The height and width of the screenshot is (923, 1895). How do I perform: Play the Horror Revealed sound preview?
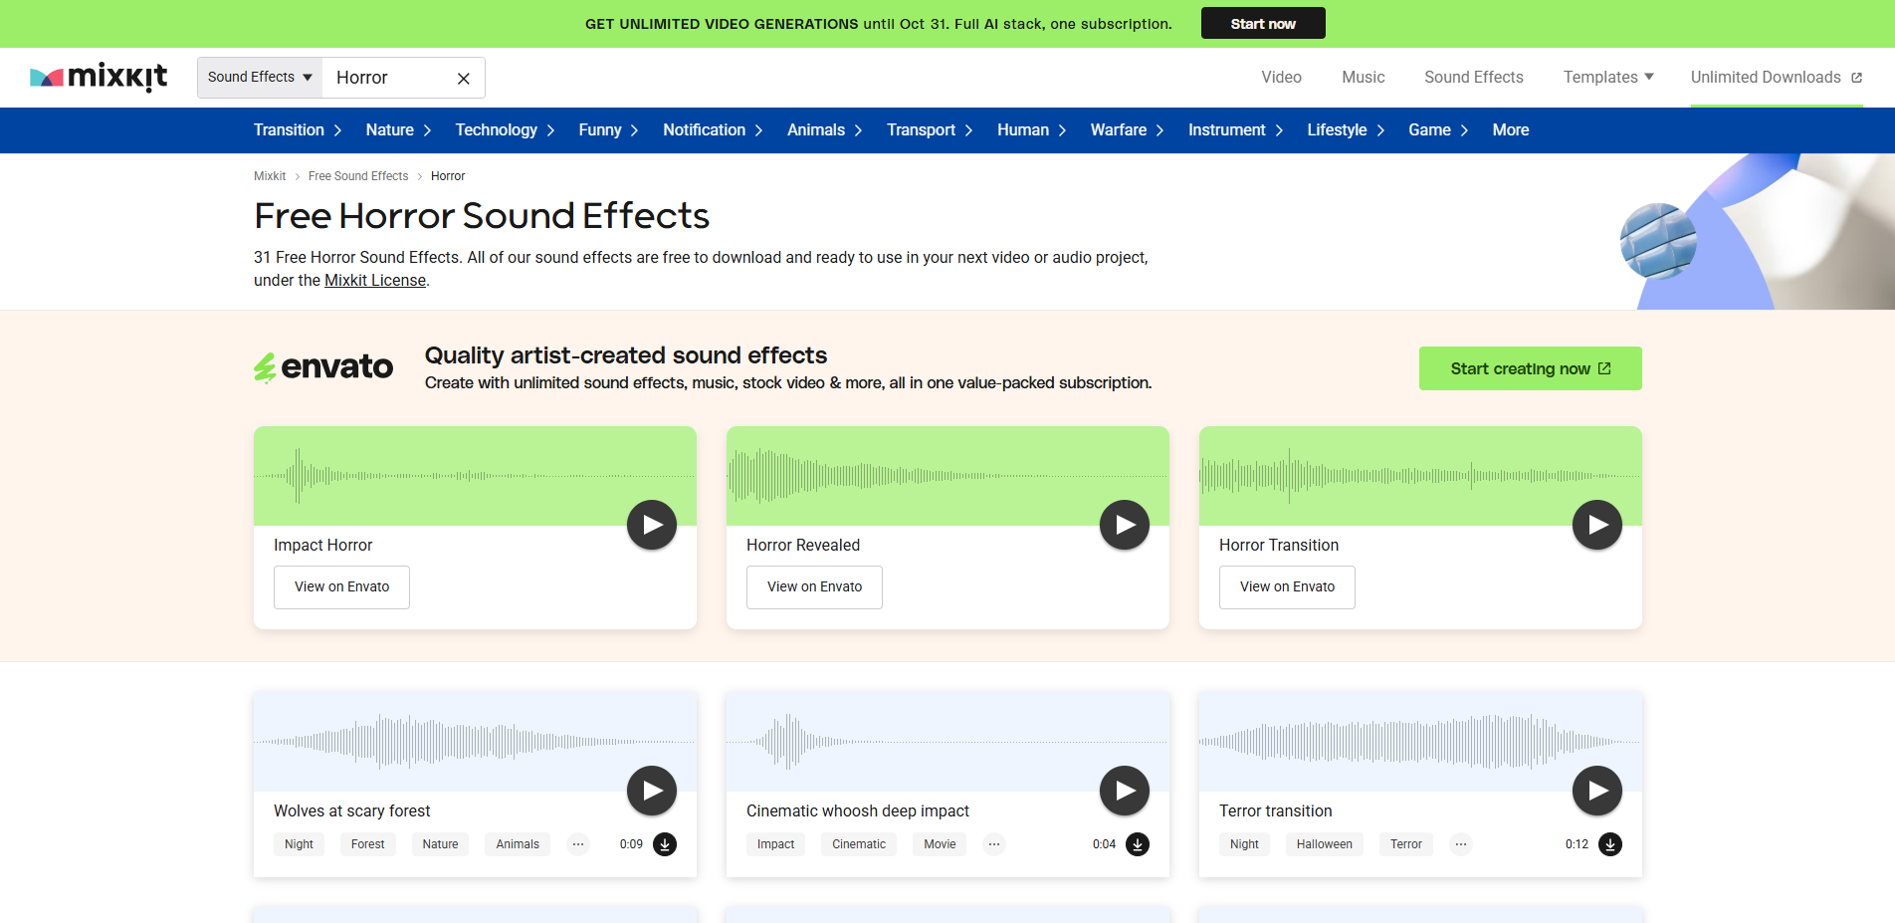[1125, 525]
